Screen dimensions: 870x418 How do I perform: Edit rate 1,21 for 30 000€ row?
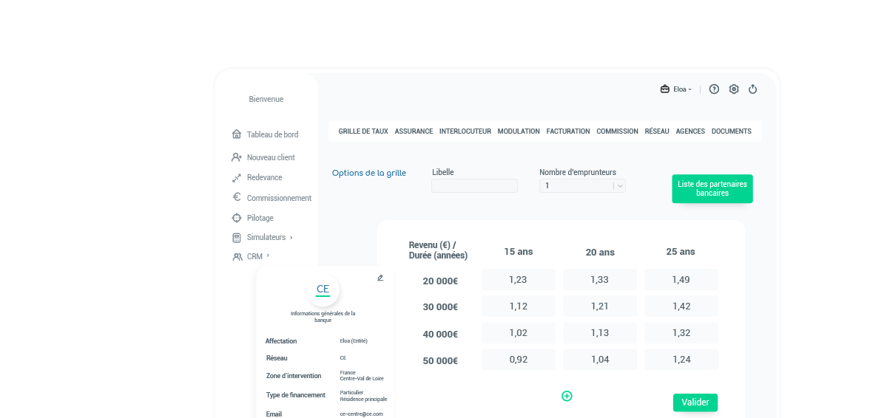click(600, 306)
